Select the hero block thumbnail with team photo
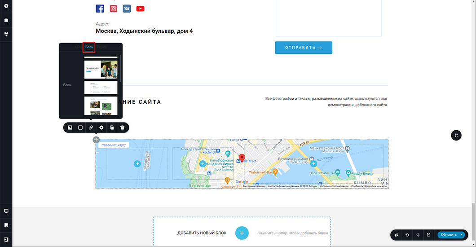 click(x=101, y=70)
